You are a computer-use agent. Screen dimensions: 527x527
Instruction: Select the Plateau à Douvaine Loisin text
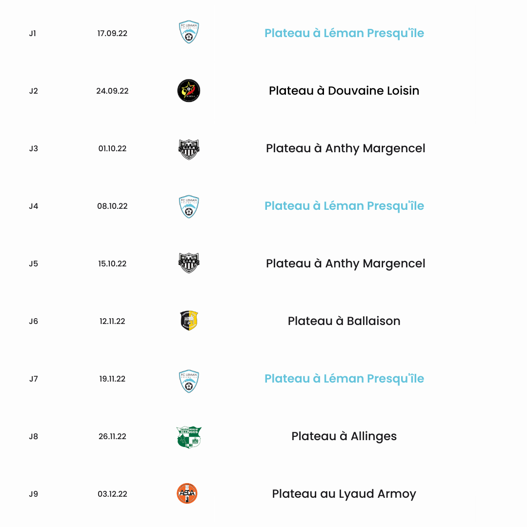[x=344, y=91]
